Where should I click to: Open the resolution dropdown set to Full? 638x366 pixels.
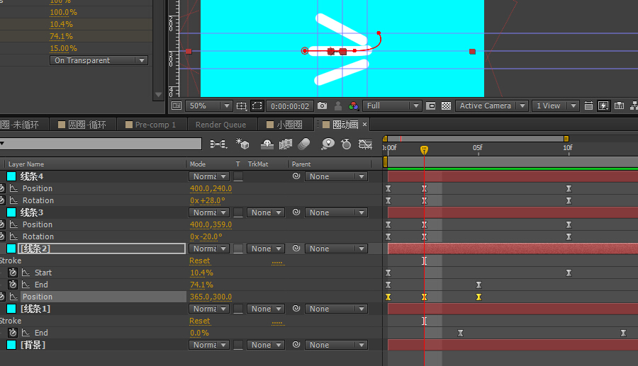(391, 106)
